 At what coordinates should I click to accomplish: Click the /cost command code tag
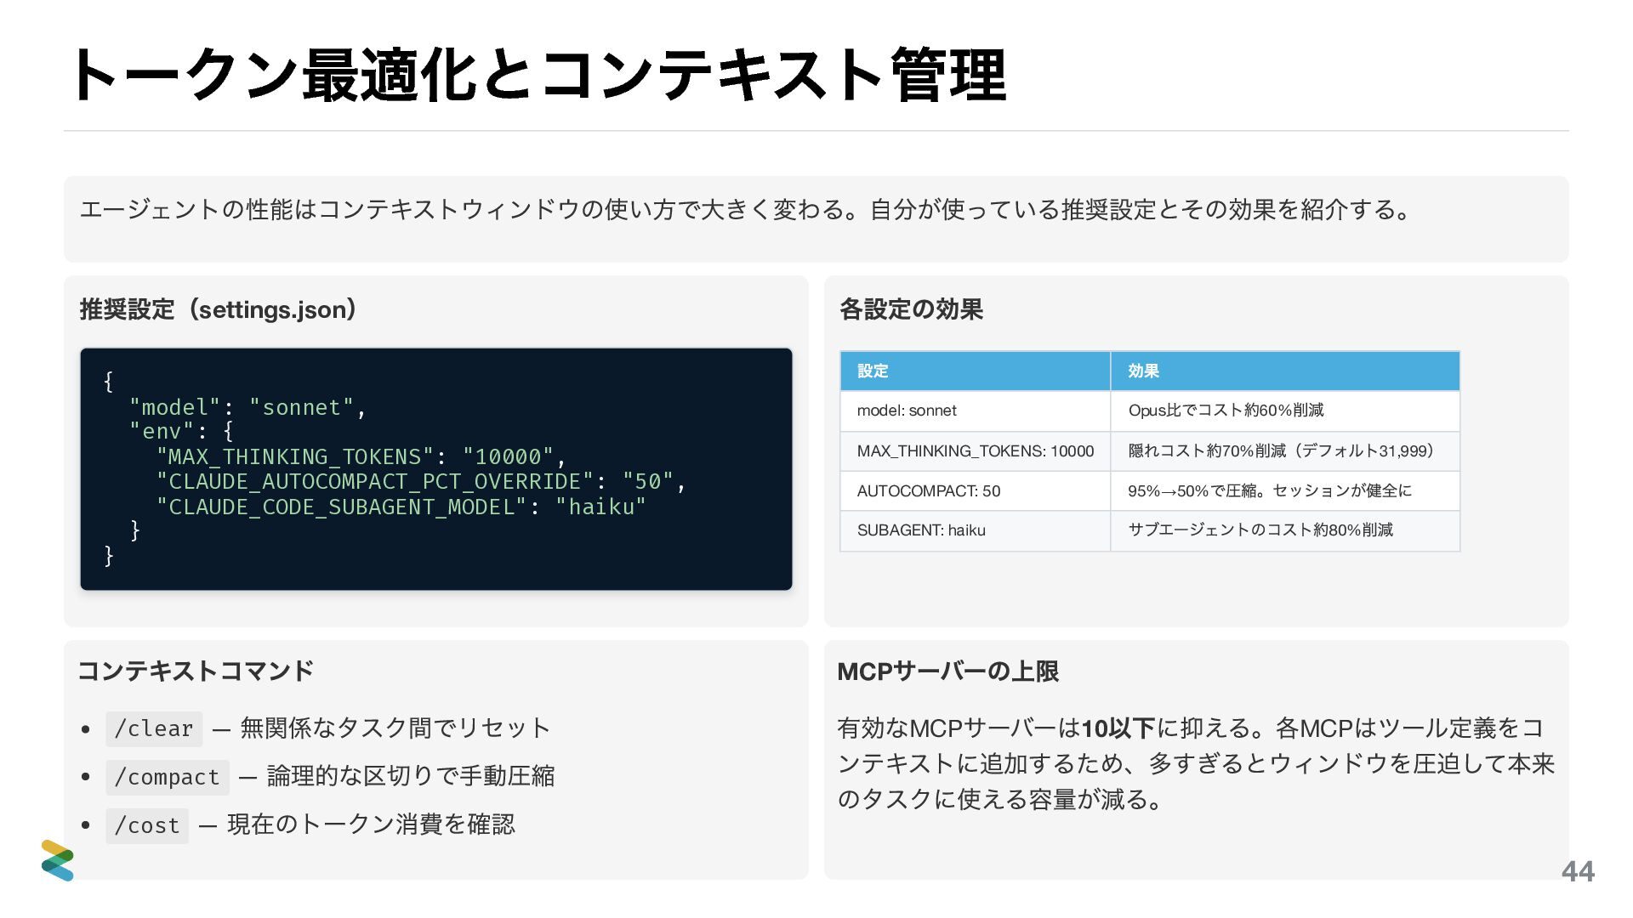pyautogui.click(x=147, y=826)
